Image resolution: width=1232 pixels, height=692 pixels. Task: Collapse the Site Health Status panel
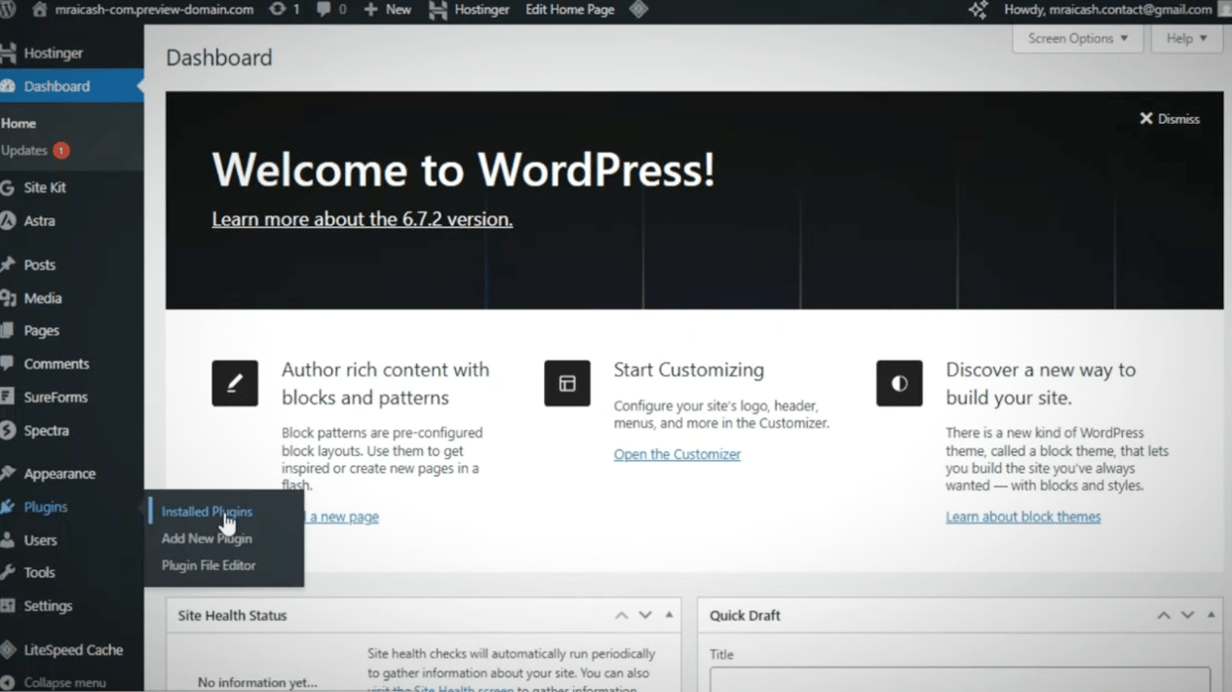click(669, 615)
